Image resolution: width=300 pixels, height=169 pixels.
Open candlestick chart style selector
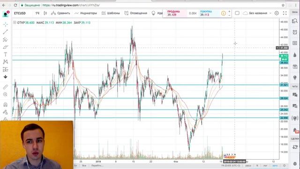pos(45,13)
